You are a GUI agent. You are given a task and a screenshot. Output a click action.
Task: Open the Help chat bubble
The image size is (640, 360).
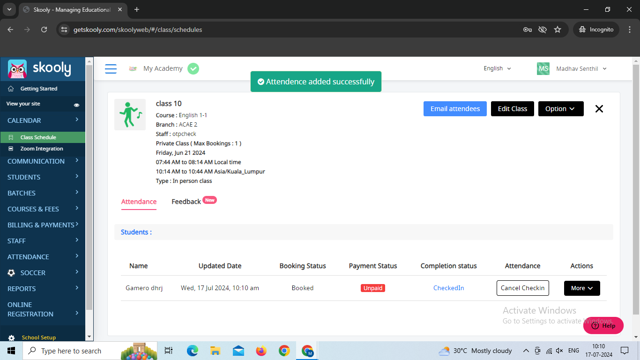tap(603, 325)
